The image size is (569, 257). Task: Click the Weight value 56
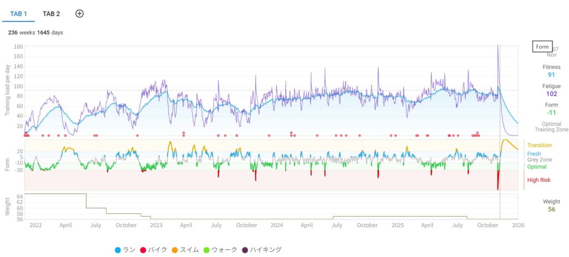coord(551,209)
